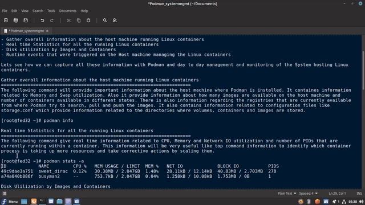Open the Search menu

click(38, 11)
